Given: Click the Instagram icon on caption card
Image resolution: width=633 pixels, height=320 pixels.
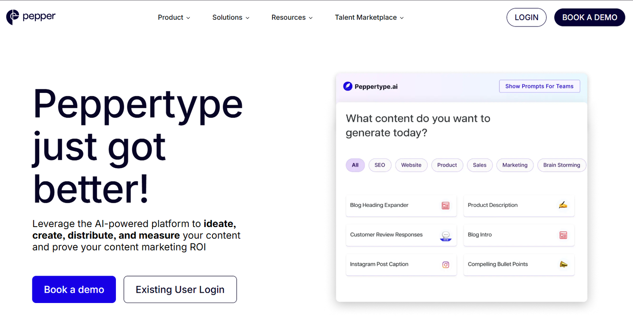Looking at the screenshot, I should coord(445,265).
